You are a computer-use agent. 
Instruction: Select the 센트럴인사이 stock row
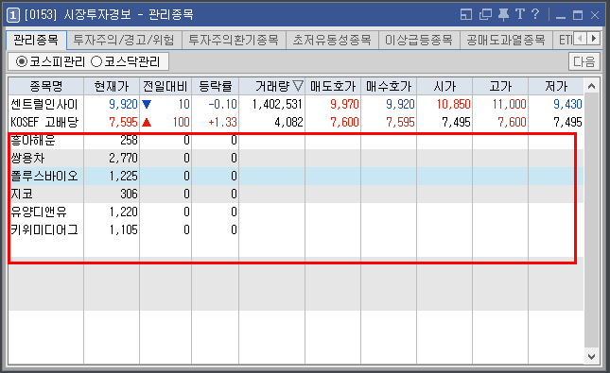pos(296,104)
